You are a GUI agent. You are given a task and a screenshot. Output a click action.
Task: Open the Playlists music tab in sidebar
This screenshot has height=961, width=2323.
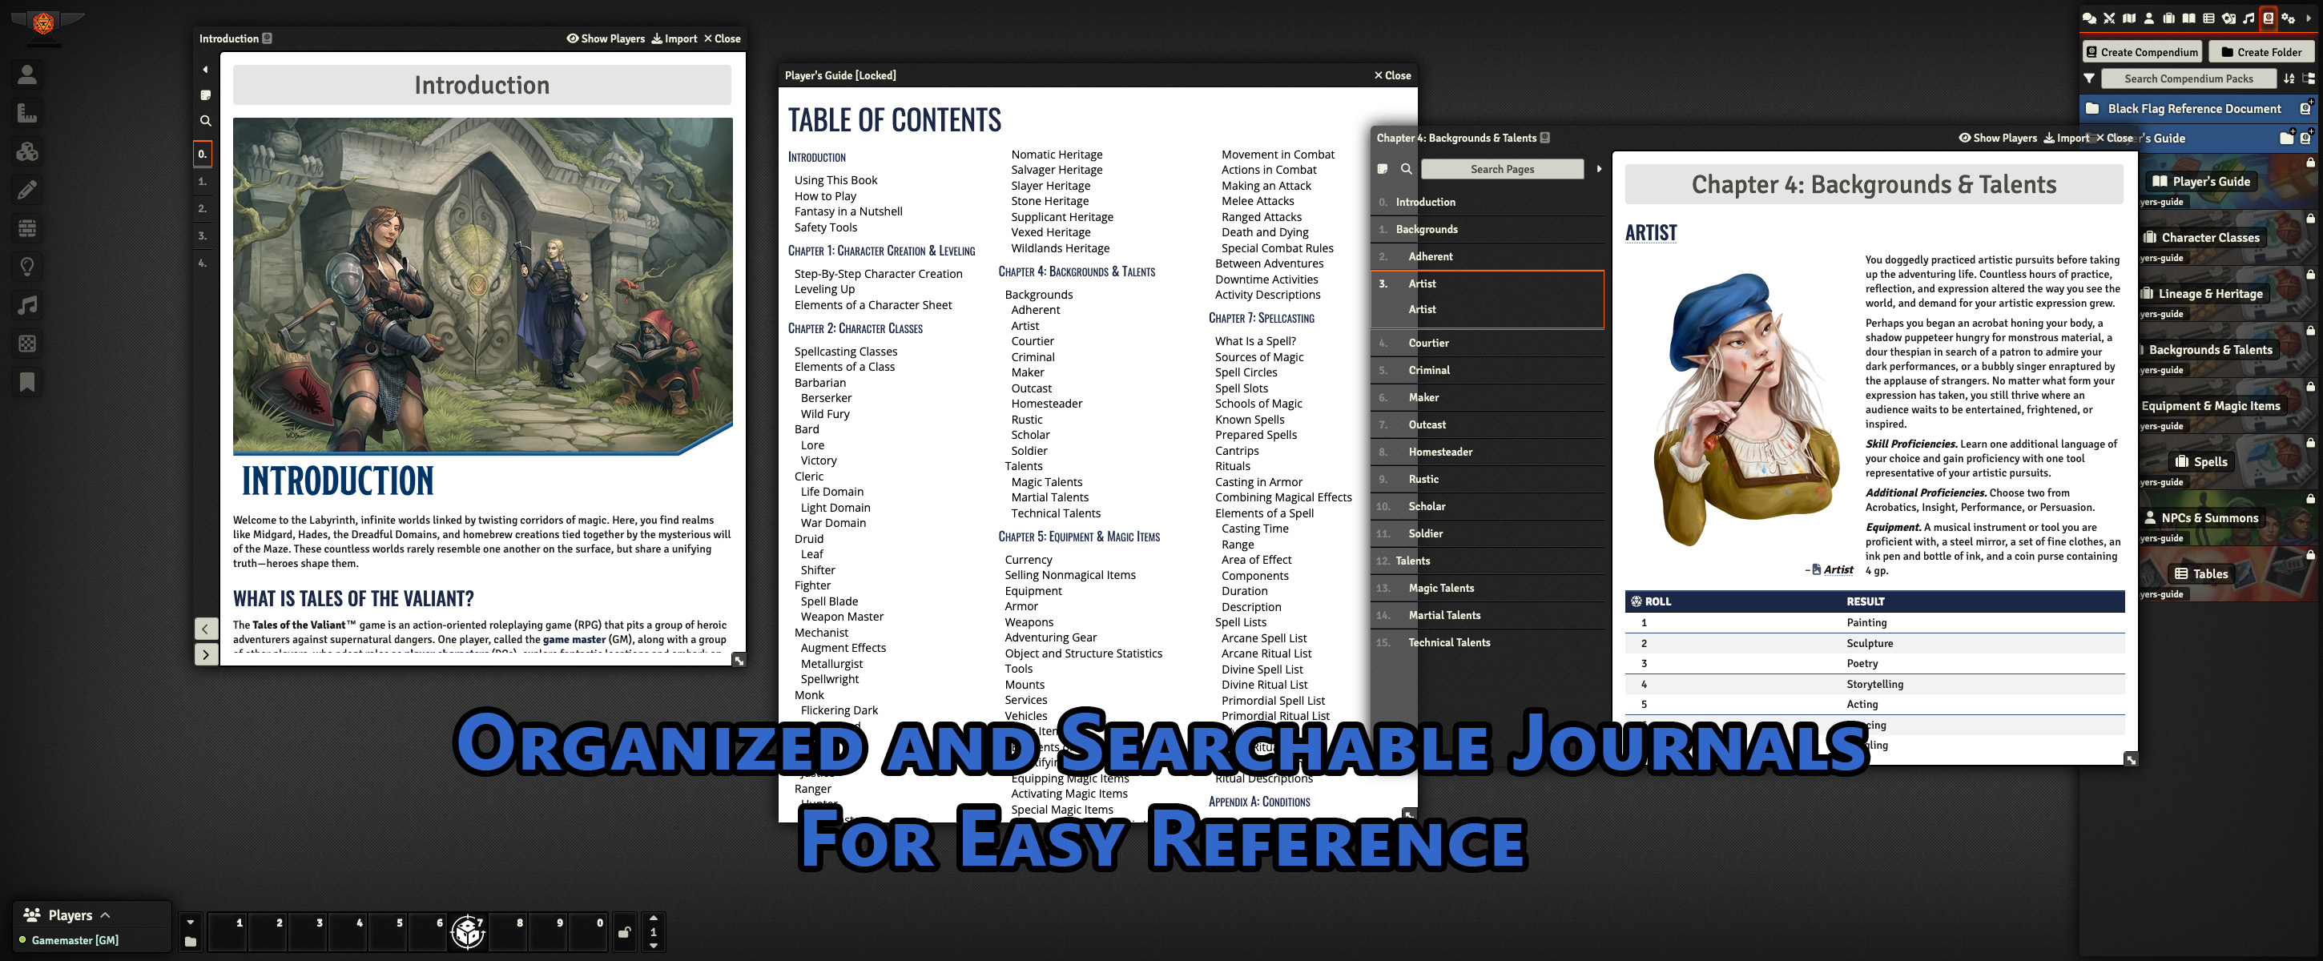2249,18
